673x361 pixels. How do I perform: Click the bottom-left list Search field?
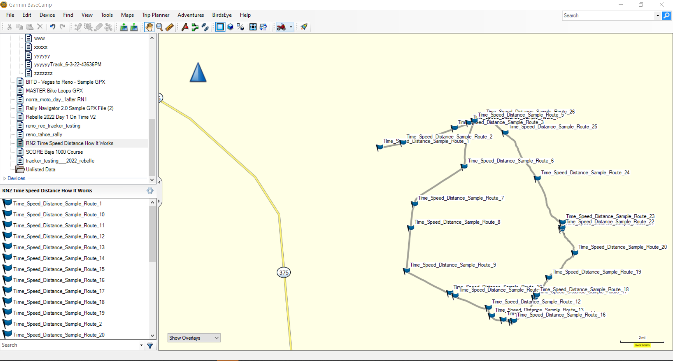coord(70,345)
